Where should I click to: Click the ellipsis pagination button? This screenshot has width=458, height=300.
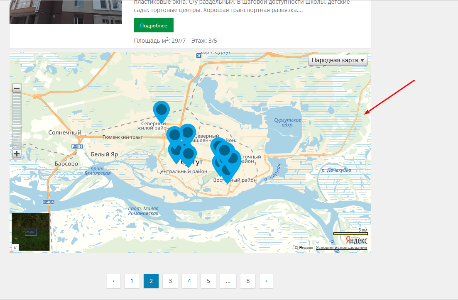[228, 281]
